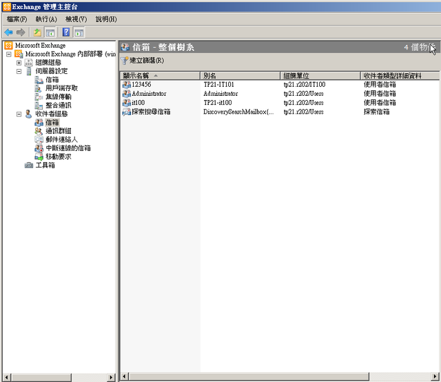Click tp21.r202/IT100 organizational unit cell
This screenshot has width=441, height=382.
(305, 84)
